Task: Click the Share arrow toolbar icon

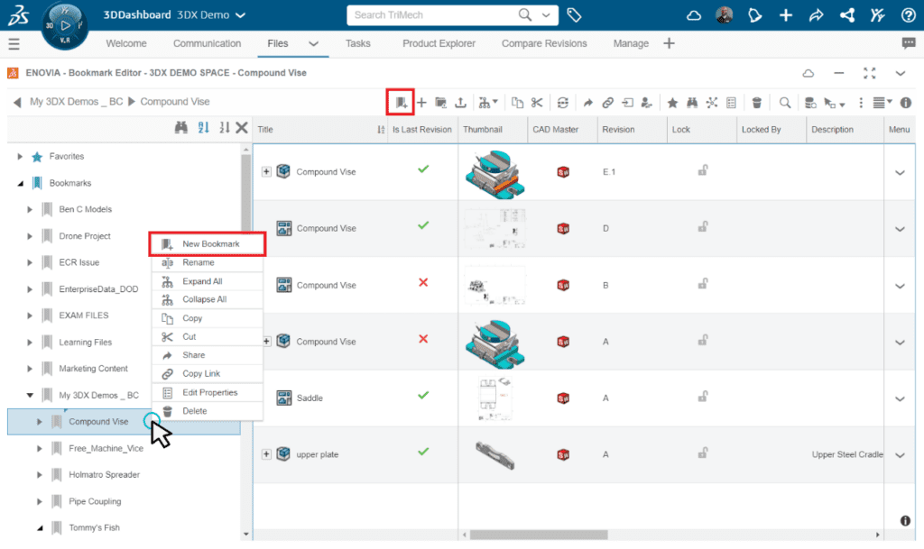Action: (587, 103)
